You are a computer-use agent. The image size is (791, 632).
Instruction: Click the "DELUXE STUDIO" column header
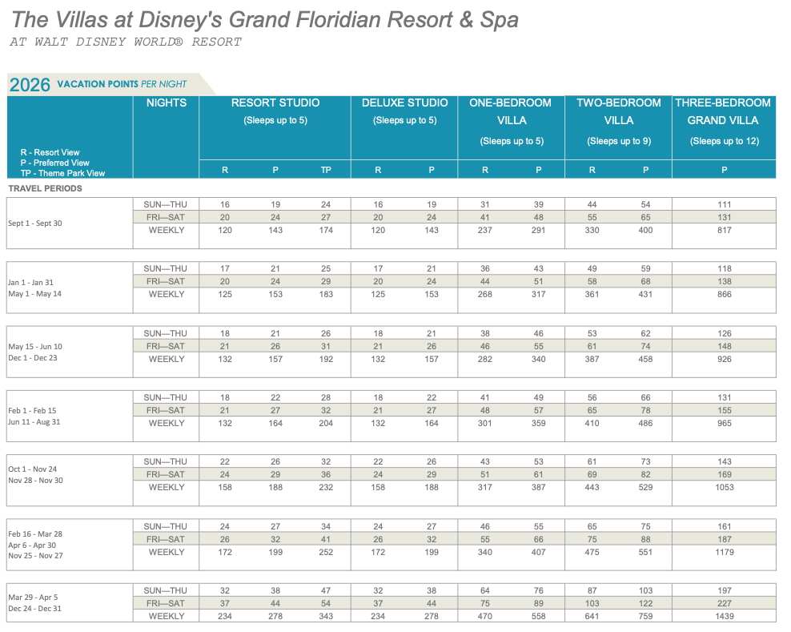coord(404,103)
